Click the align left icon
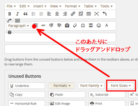Screen dimensions: 138x106 click(x=49, y=14)
